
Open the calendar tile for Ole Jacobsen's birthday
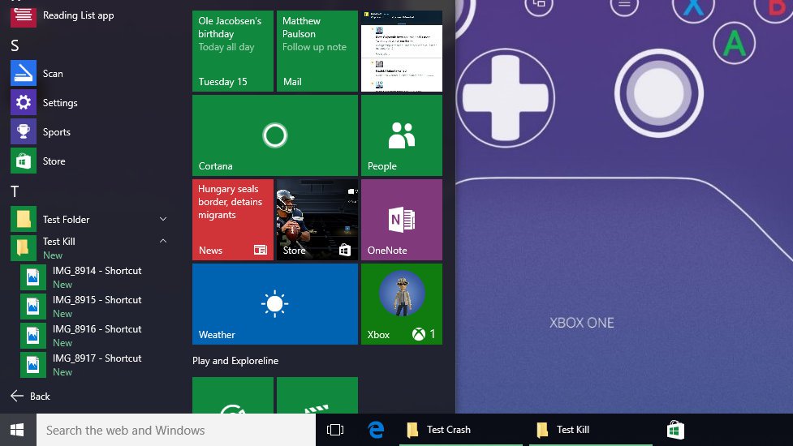pos(233,51)
